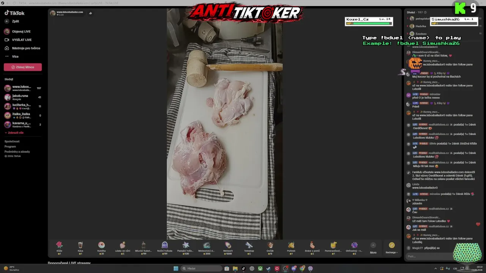Expand more gifts with the More button

point(373,248)
